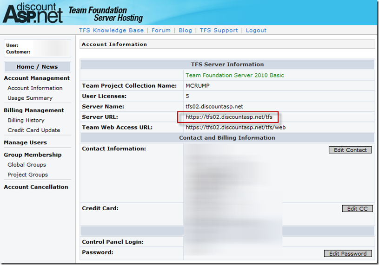Image resolution: width=379 pixels, height=265 pixels.
Task: Open the Forum link
Action: point(161,30)
